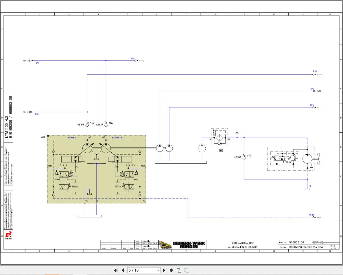Image resolution: width=343 pixels, height=275 pixels.
Task: Go to the first page
Action: [x=116, y=270]
